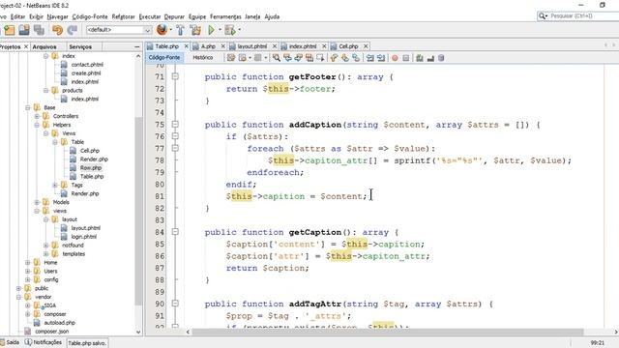Expand the Tags folder in tree

pos(55,185)
